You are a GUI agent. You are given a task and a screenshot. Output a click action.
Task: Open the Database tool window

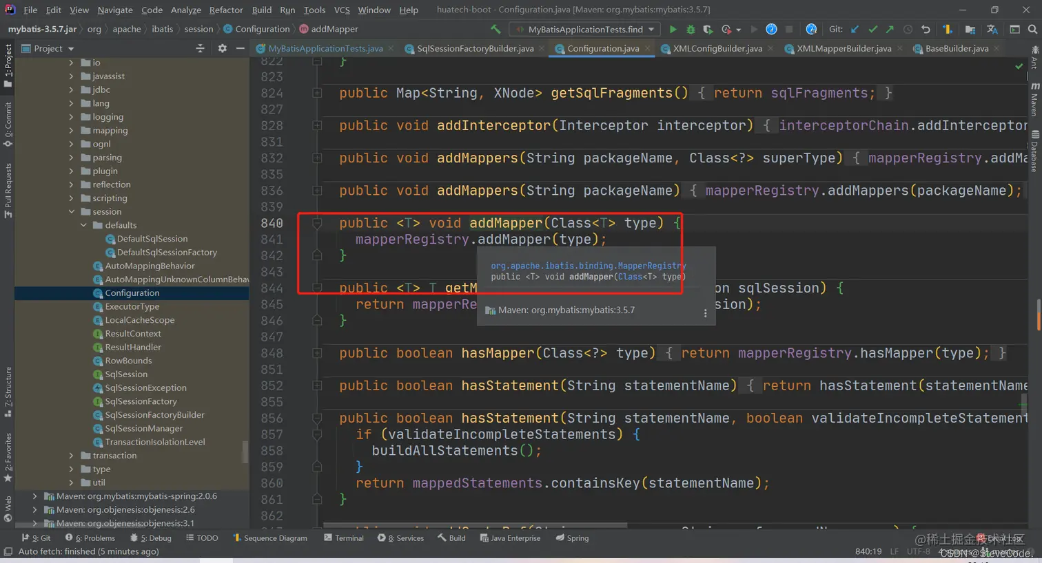pos(1035,151)
